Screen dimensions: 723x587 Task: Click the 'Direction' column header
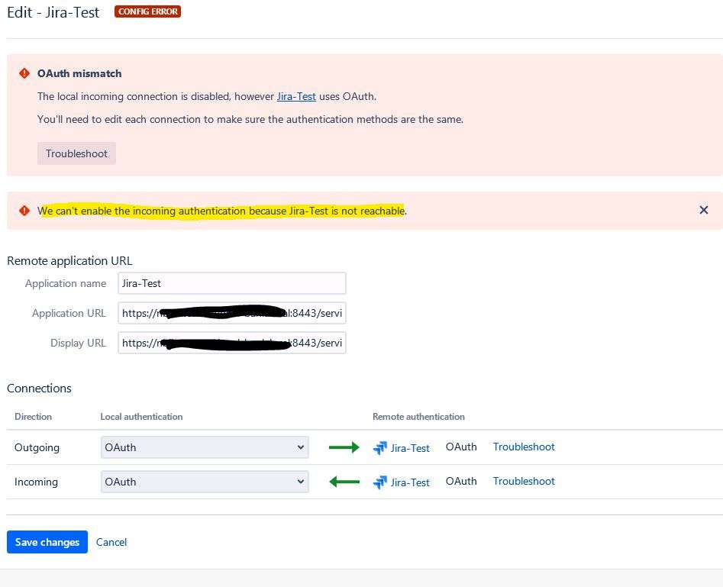pyautogui.click(x=33, y=416)
